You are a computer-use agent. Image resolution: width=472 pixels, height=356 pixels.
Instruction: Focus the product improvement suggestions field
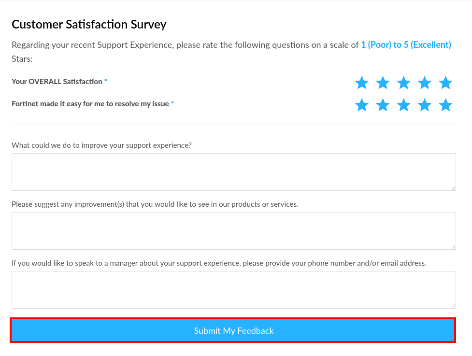(233, 231)
